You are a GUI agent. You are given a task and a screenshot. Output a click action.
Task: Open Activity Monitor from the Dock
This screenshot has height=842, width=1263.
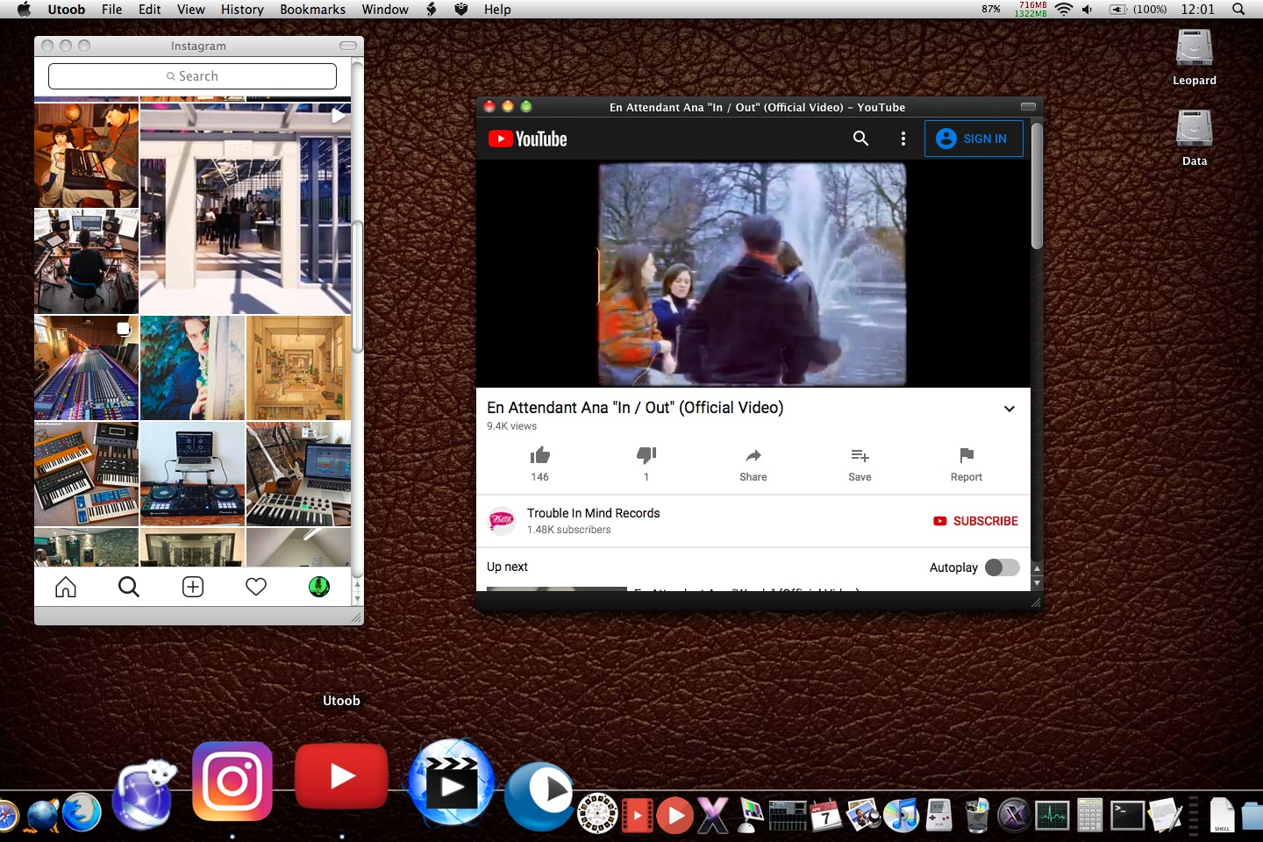1052,816
